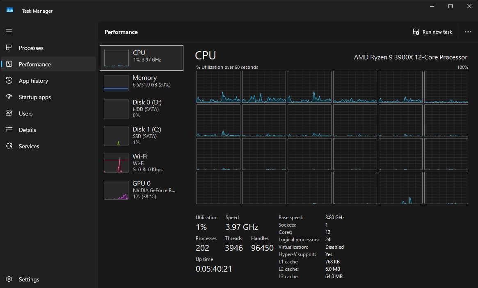Viewport: 478px width, 288px height.
Task: Click the GPU 0 mini graph thumbnail
Action: (x=116, y=190)
